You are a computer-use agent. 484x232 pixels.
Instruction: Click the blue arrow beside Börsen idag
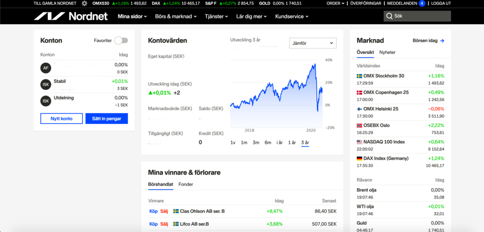pyautogui.click(x=442, y=41)
